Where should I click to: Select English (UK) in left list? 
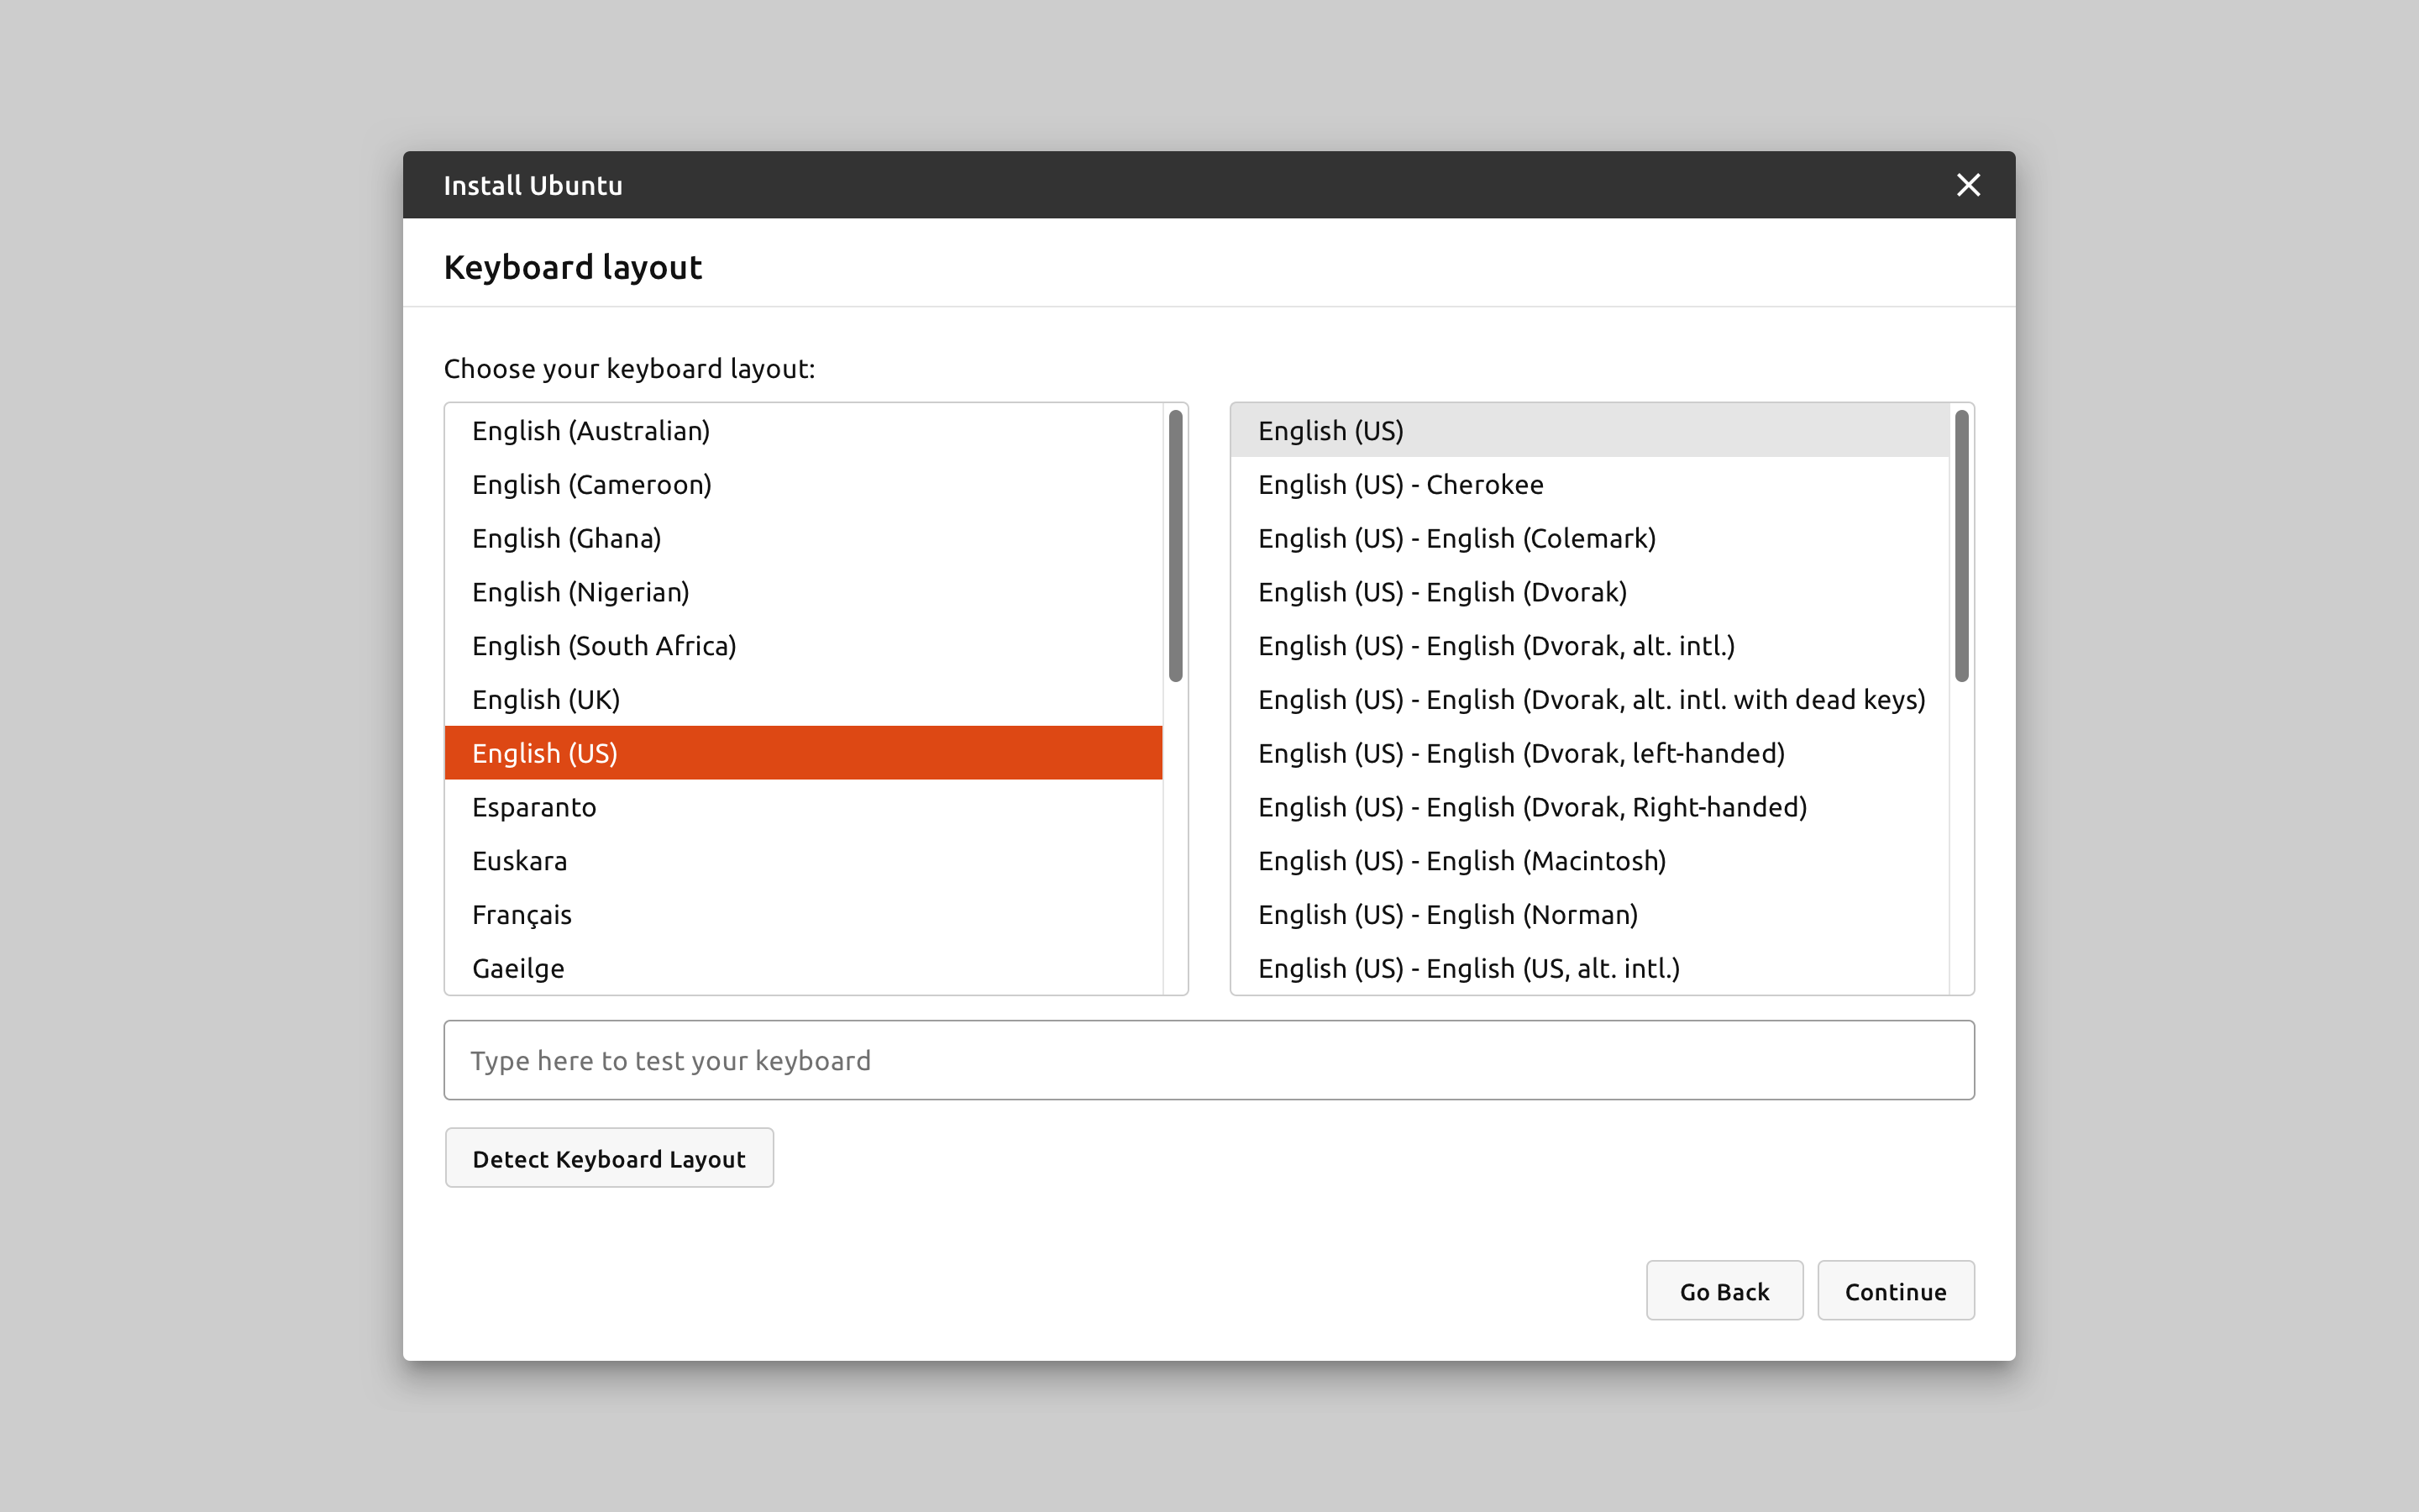coord(546,699)
